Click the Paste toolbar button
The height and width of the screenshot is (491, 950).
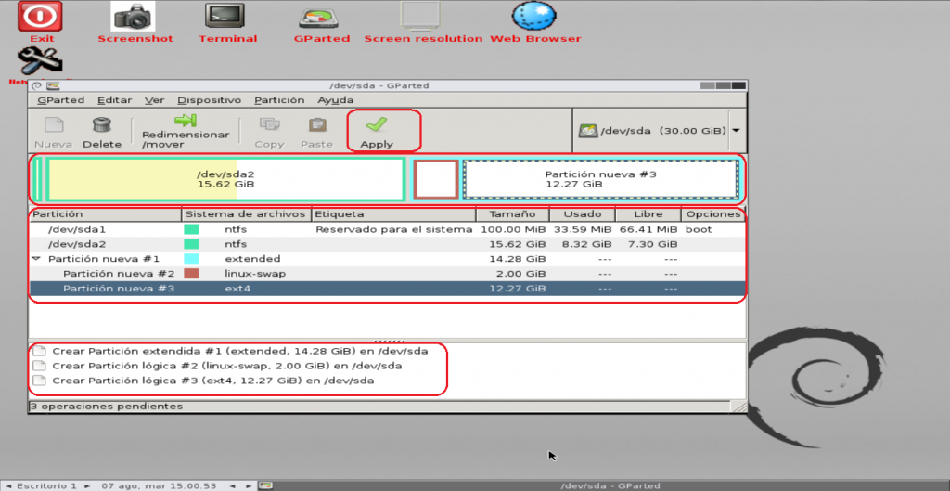click(317, 133)
